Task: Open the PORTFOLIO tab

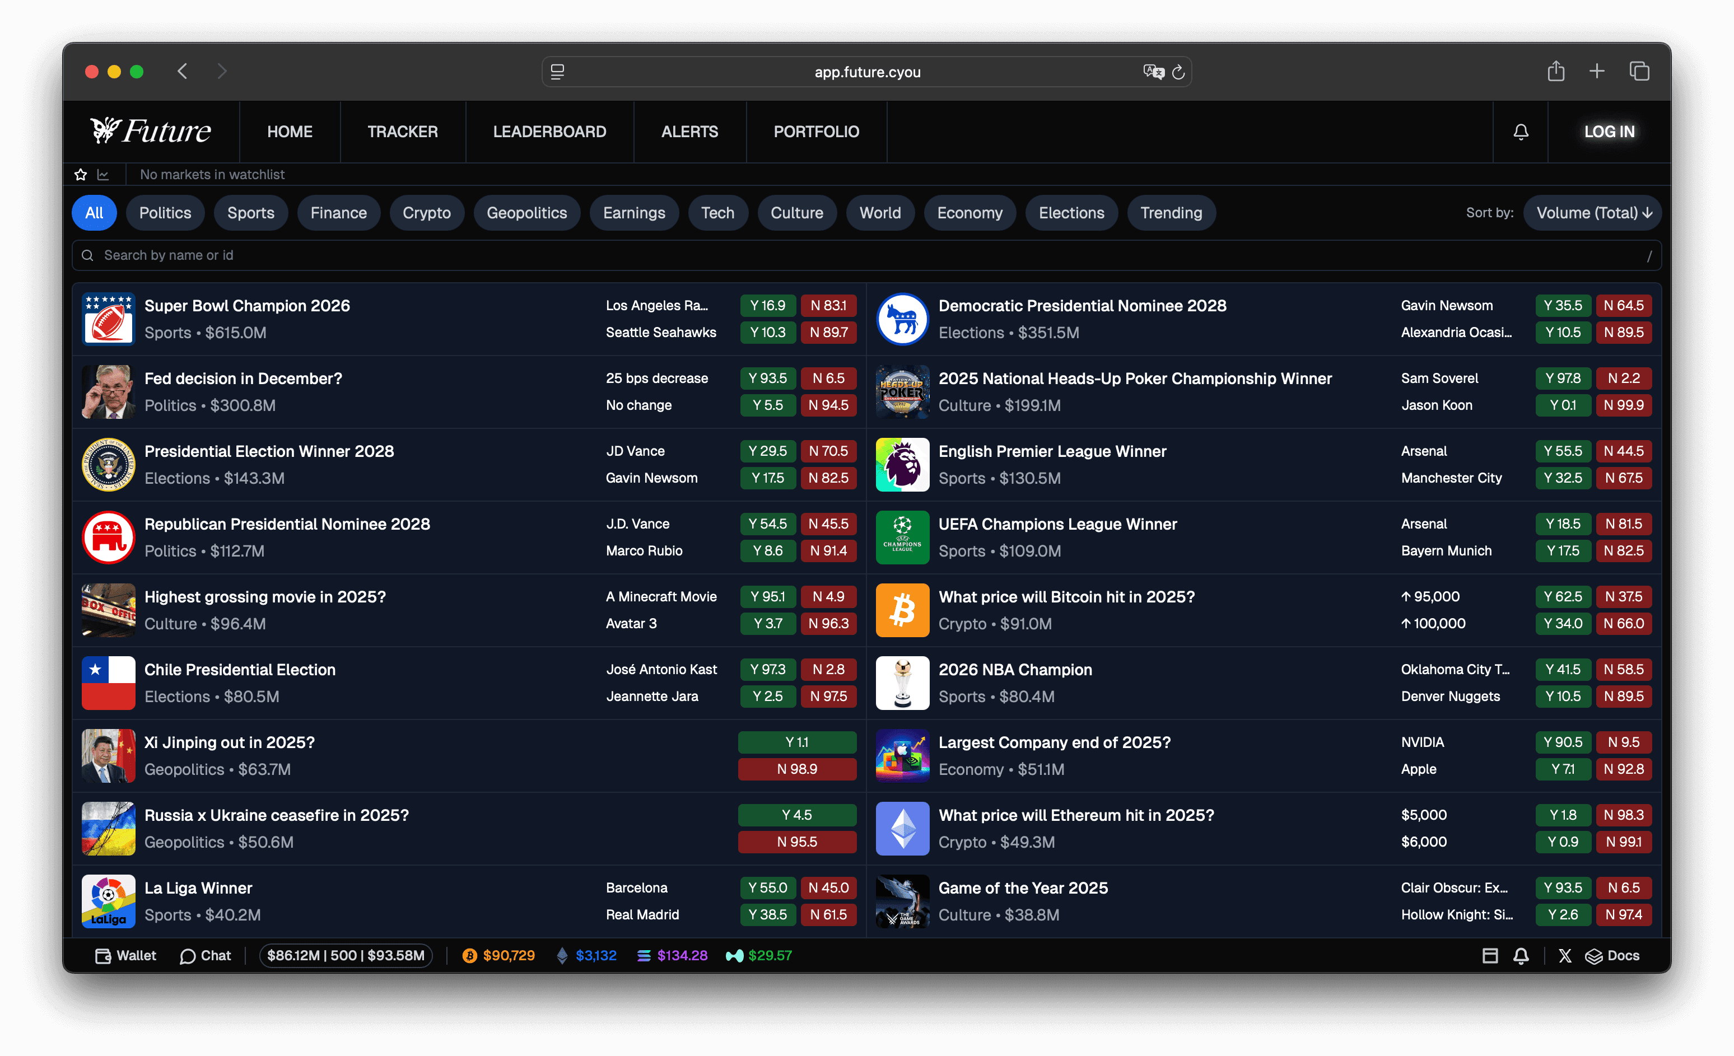Action: click(817, 132)
